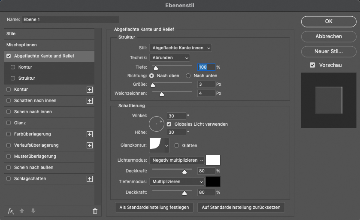The width and height of the screenshot is (360, 220).
Task: Open the black Tiefenmodus color swatch
Action: tap(213, 182)
